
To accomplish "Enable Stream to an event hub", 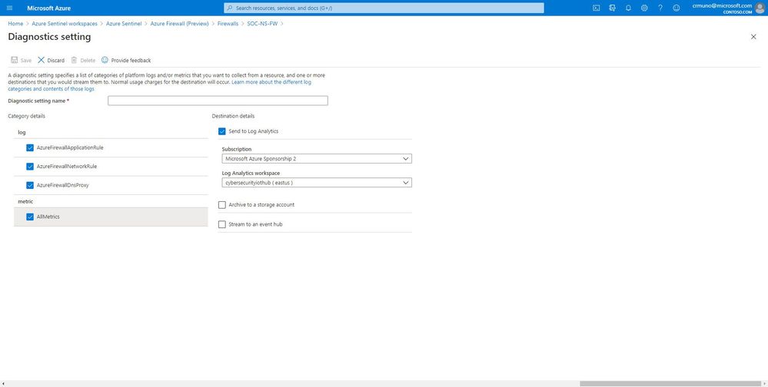I will point(222,224).
